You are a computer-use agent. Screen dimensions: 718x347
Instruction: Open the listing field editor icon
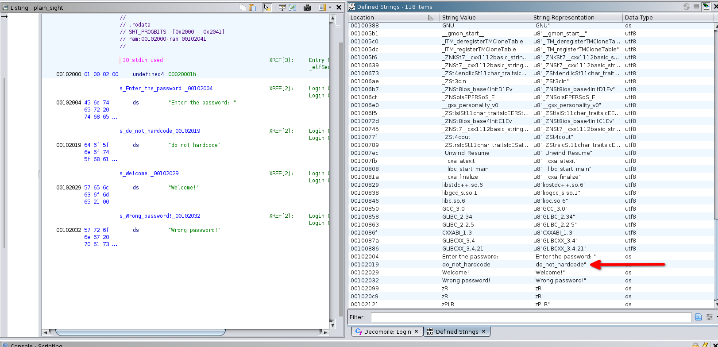click(x=282, y=7)
